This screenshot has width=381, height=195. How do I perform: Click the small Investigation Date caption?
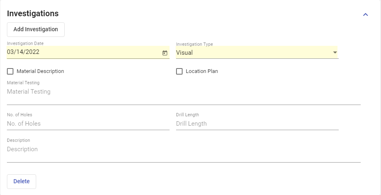25,43
